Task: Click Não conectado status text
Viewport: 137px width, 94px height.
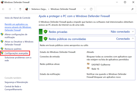Action: (x=120, y=32)
